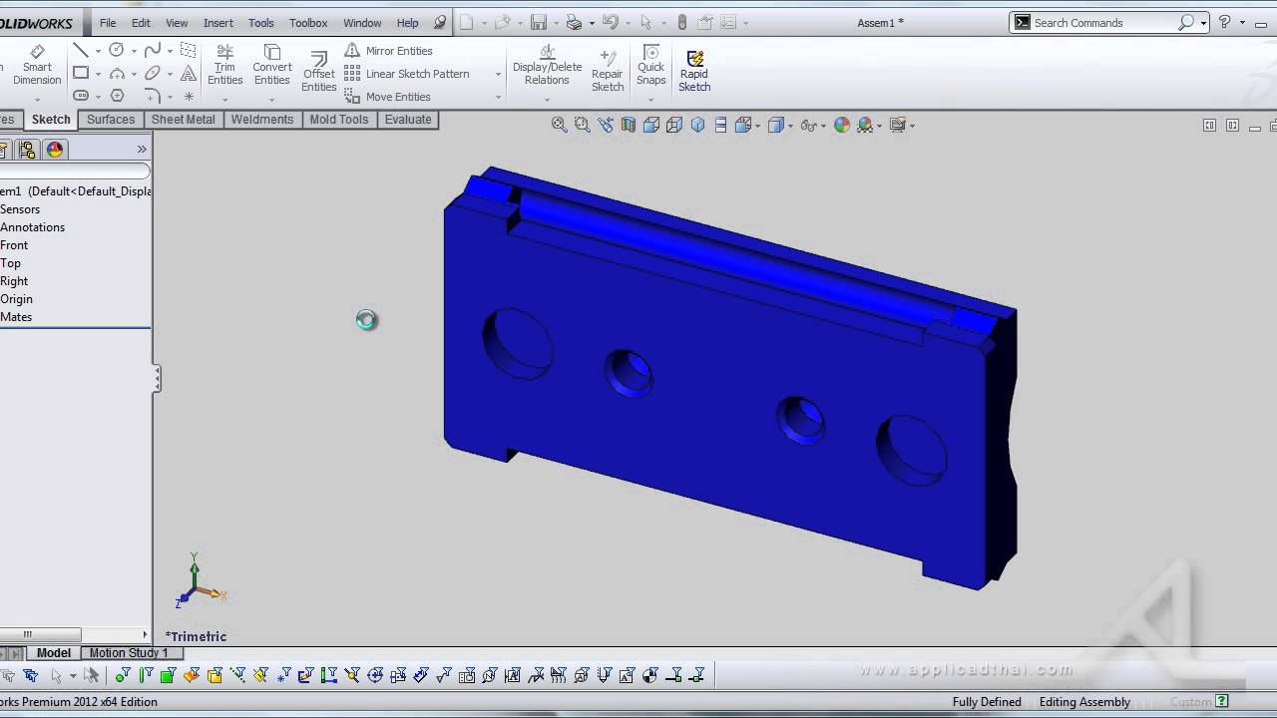This screenshot has height=718, width=1277.
Task: Select the Smart Dimension tool
Action: pos(37,66)
